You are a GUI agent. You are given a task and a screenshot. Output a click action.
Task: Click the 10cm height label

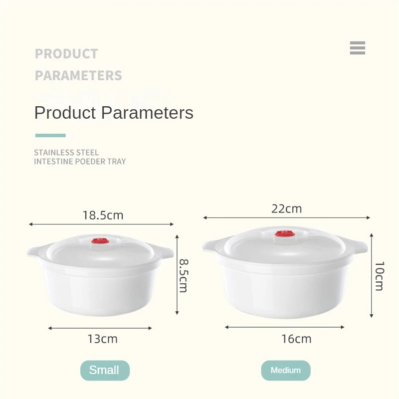[379, 276]
